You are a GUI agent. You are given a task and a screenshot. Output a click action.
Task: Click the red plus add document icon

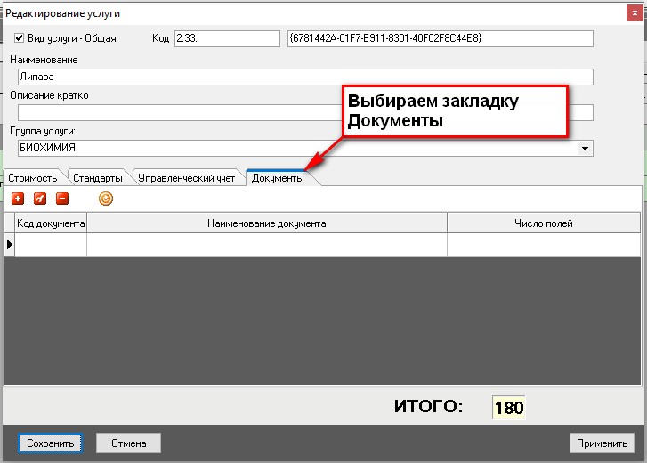click(18, 199)
